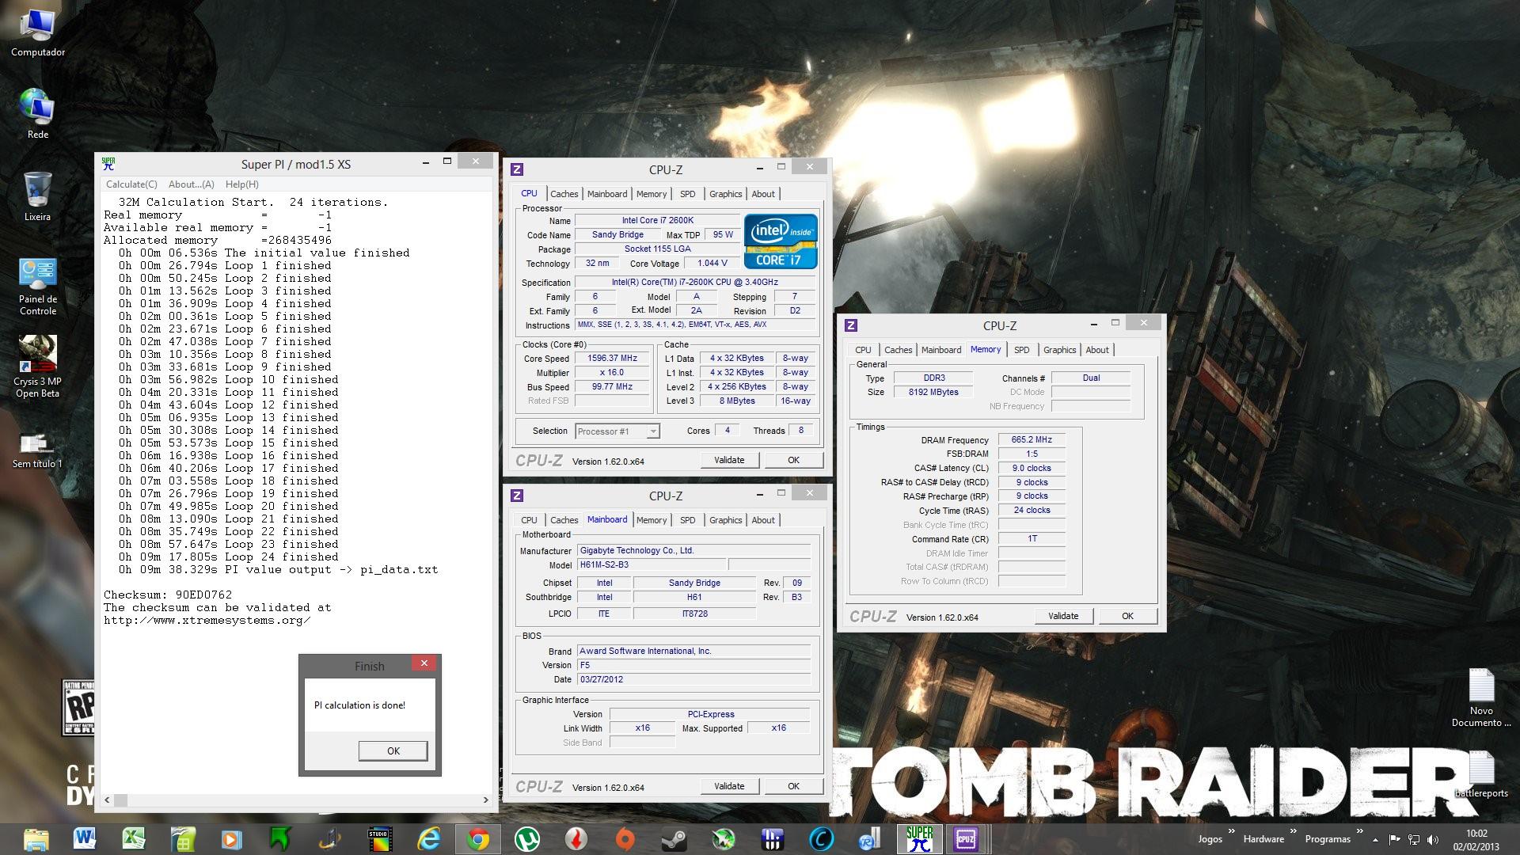Open the Novo Documento desktop file

[1481, 698]
